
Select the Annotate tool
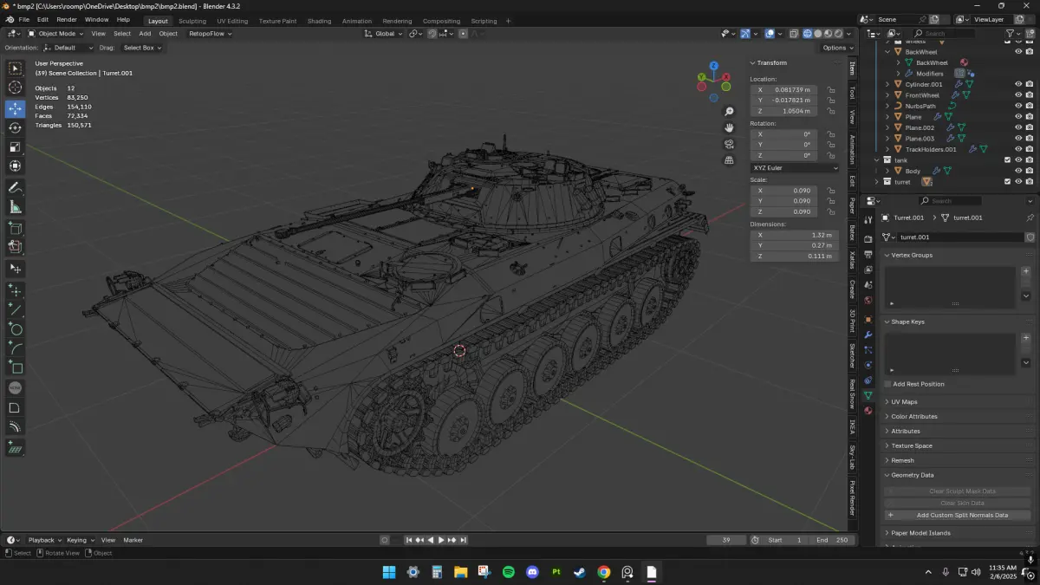[x=15, y=188]
